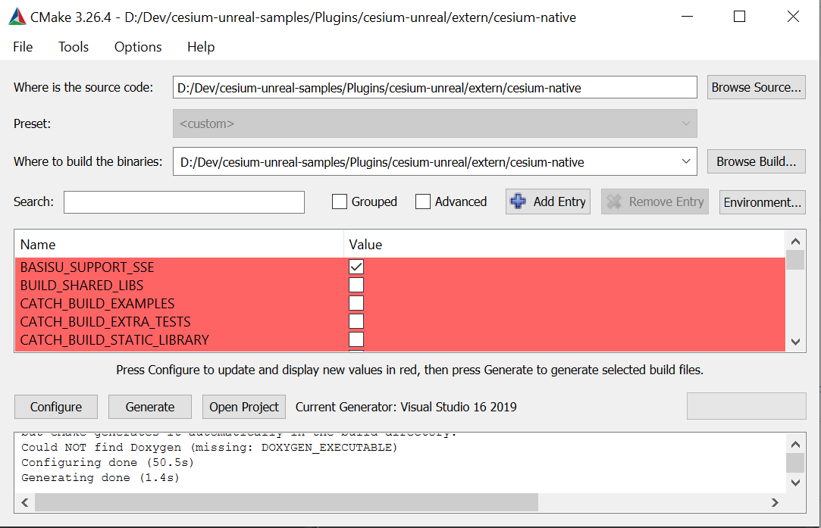Open the Environment dialog
Viewport: 821px width, 528px height.
[x=762, y=202]
